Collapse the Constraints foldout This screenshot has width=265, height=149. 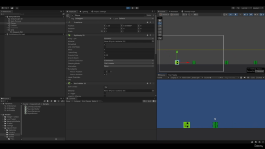tap(67, 69)
